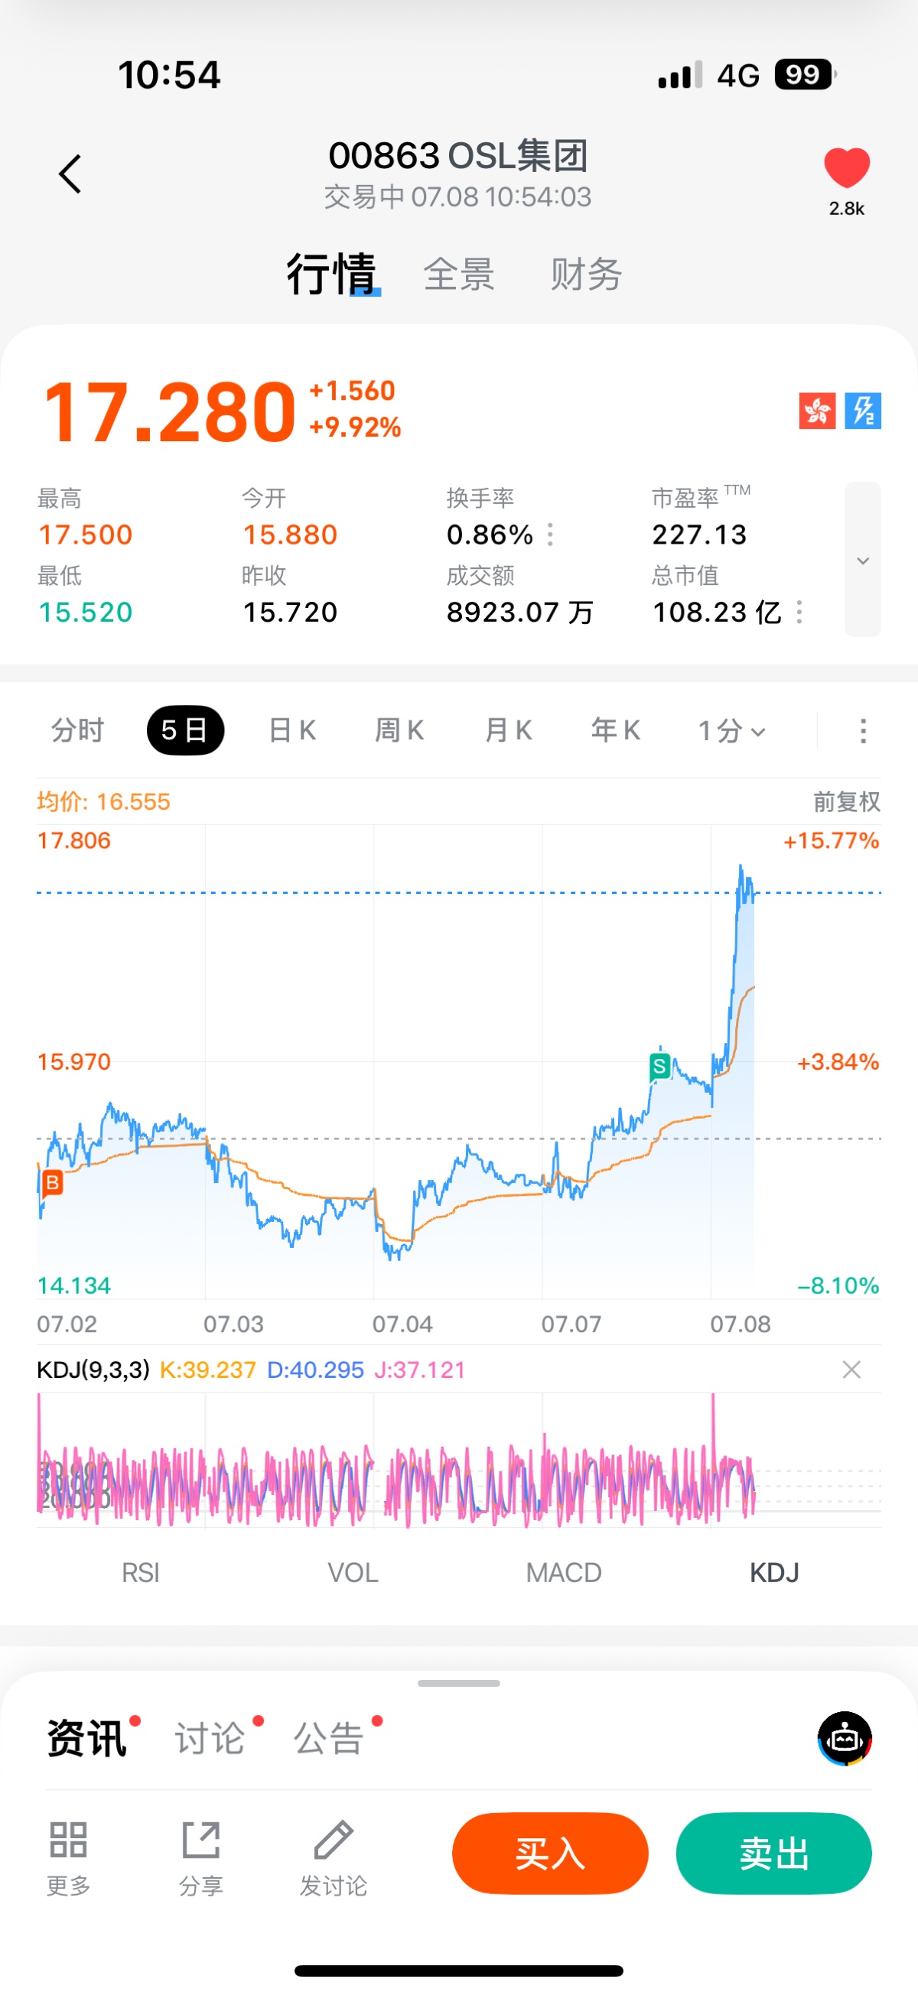
Task: Close the KDJ indicator panel
Action: [851, 1370]
